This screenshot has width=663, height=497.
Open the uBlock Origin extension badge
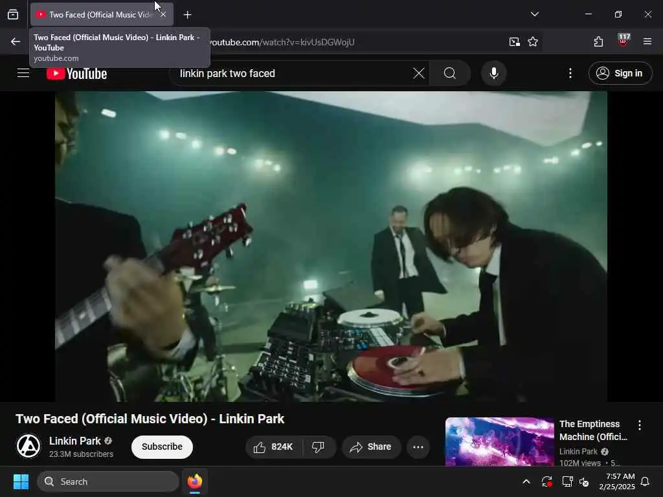point(624,40)
